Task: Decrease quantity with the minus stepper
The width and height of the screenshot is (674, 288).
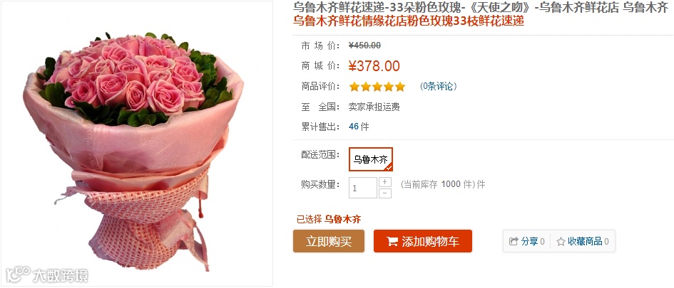Action: [x=384, y=193]
